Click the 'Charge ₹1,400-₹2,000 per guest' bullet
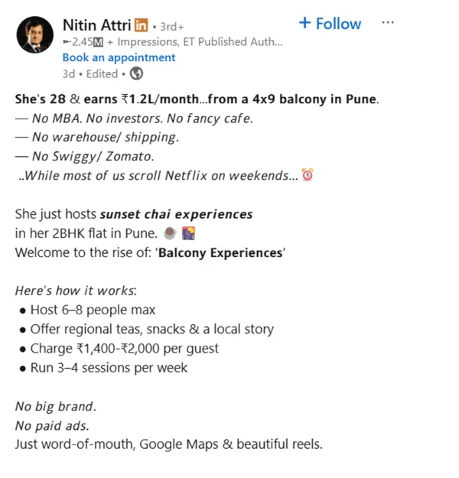 125,349
